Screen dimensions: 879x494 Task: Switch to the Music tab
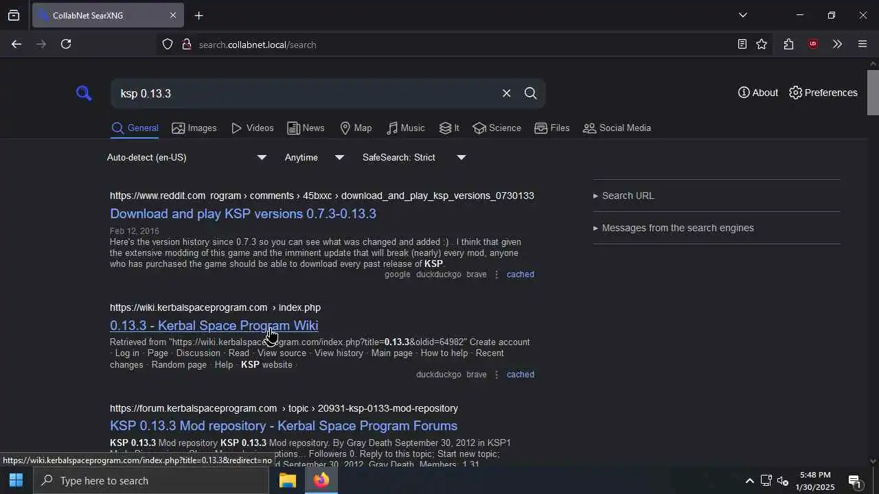click(405, 128)
